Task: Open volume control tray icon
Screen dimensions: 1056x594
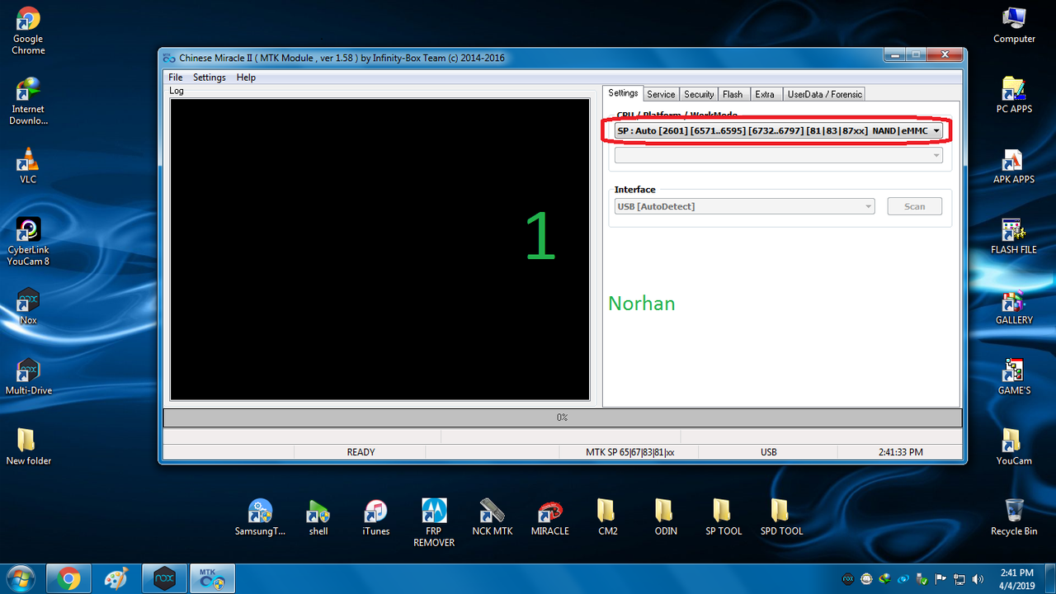Action: [978, 579]
